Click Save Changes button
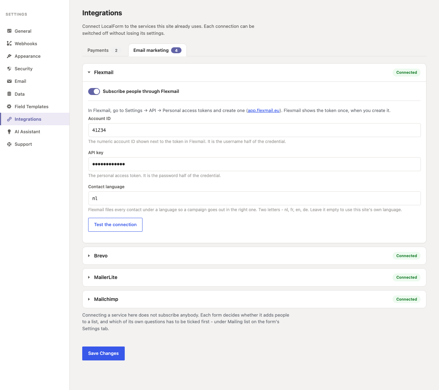This screenshot has height=390, width=439. click(x=103, y=353)
